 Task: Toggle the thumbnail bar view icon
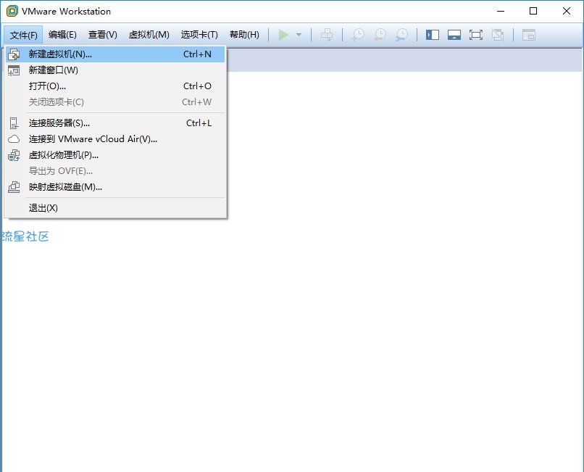(454, 35)
